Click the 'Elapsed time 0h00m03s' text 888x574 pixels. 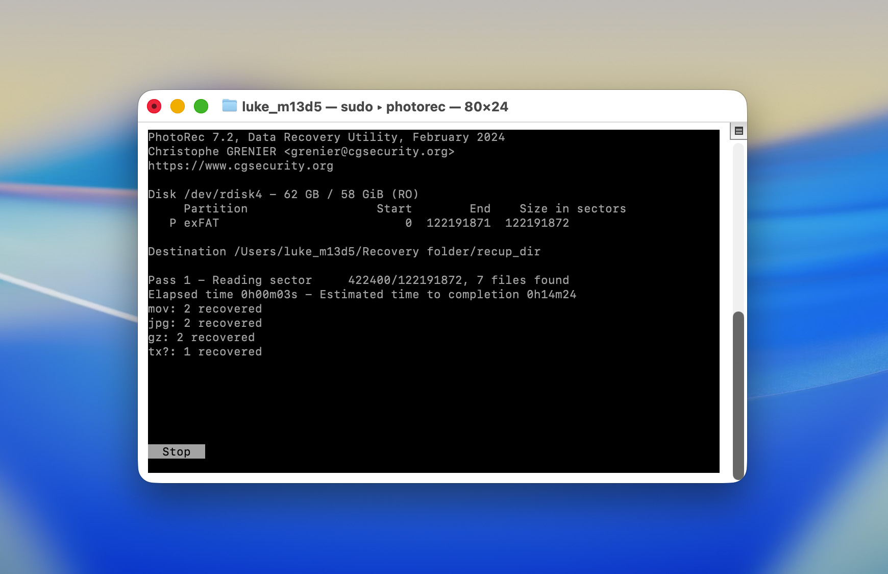click(223, 294)
